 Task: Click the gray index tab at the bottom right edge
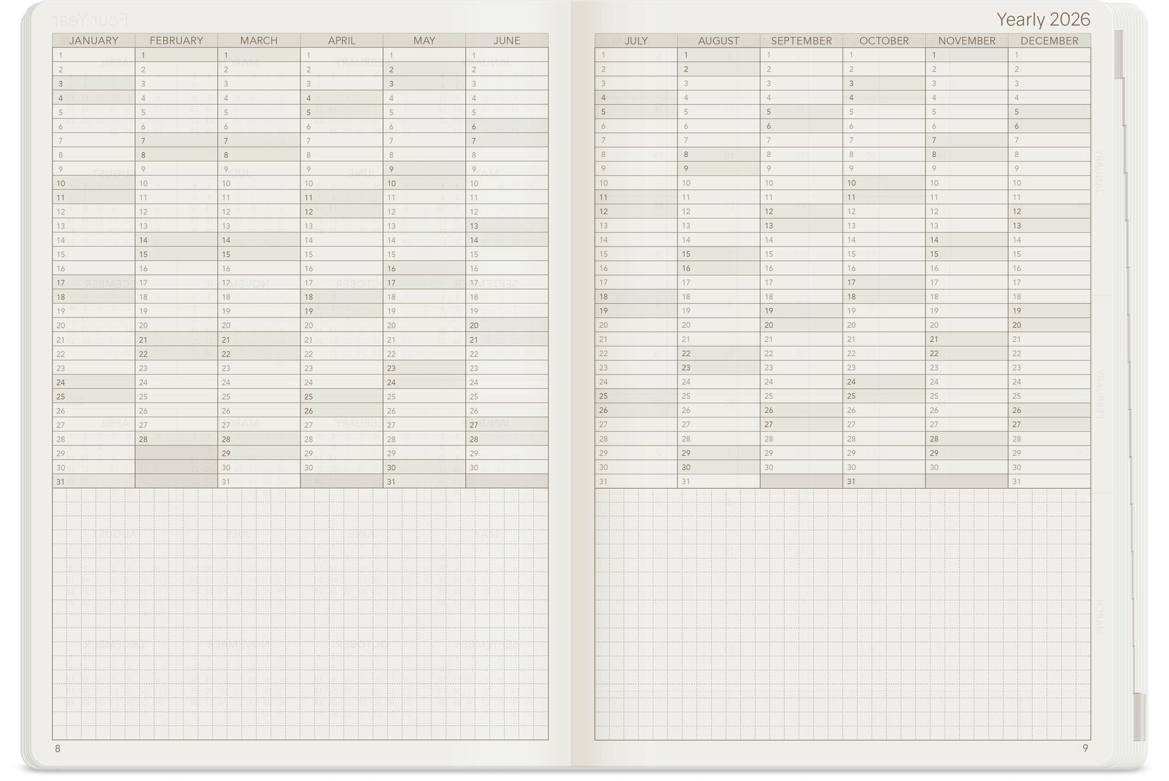[x=1139, y=717]
